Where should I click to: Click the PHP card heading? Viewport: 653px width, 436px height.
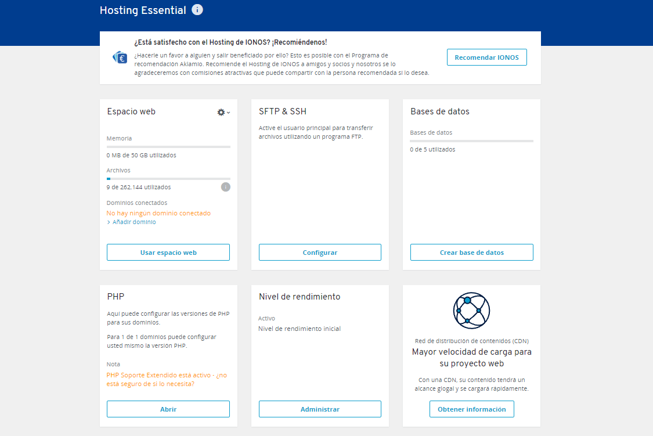tap(116, 297)
